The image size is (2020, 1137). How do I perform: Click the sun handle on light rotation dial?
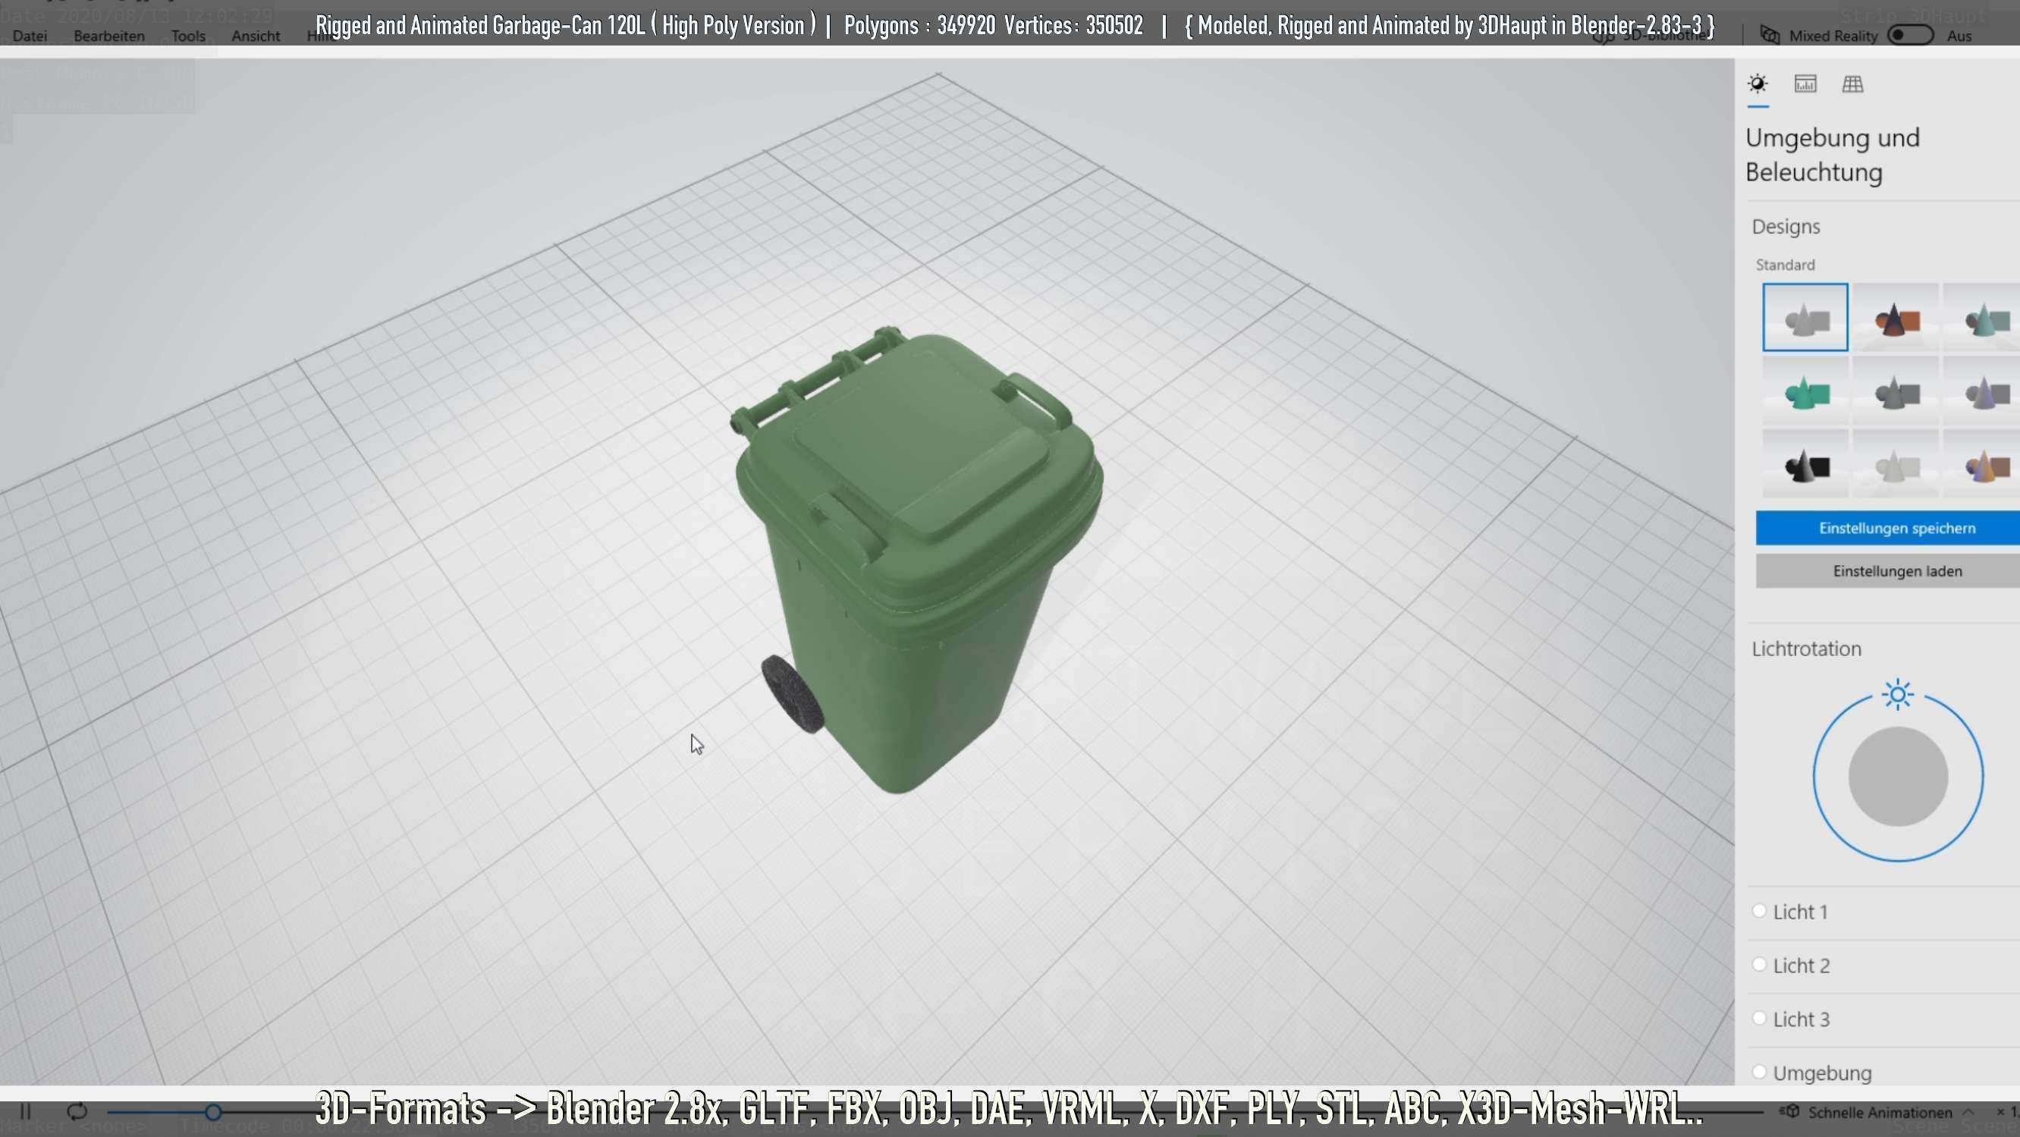[x=1897, y=695]
